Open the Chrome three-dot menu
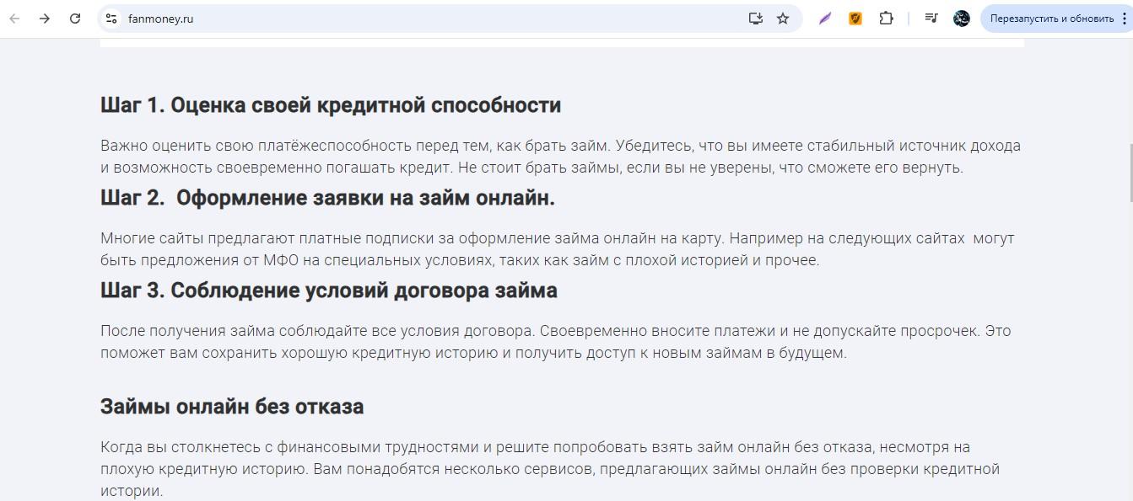The width and height of the screenshot is (1133, 501). point(1126,18)
